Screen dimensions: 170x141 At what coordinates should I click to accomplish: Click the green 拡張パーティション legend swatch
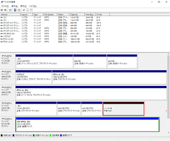point(34,135)
